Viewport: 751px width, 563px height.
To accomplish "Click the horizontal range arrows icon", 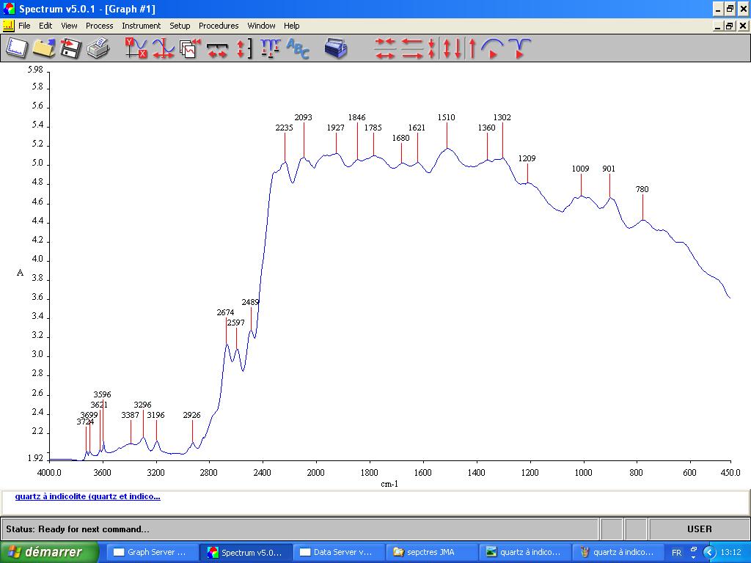I will [217, 48].
